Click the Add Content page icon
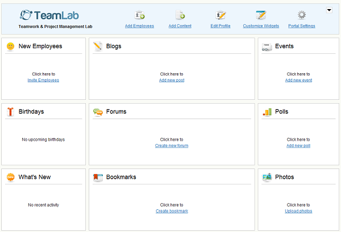Screen dimensions: 341x232 click(180, 15)
